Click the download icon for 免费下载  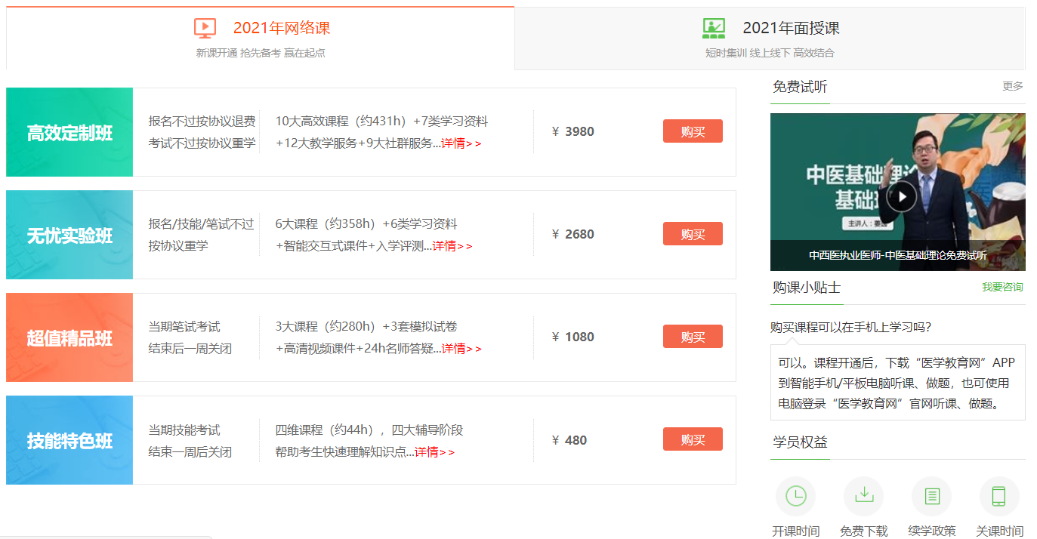863,496
